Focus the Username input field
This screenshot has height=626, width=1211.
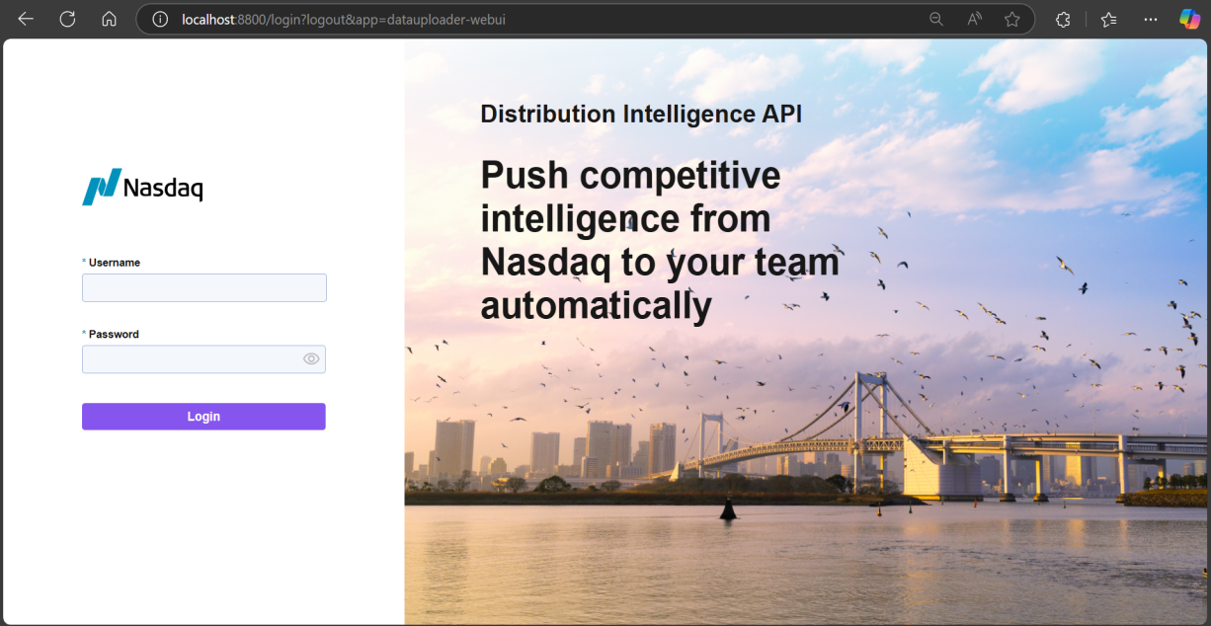(x=204, y=287)
